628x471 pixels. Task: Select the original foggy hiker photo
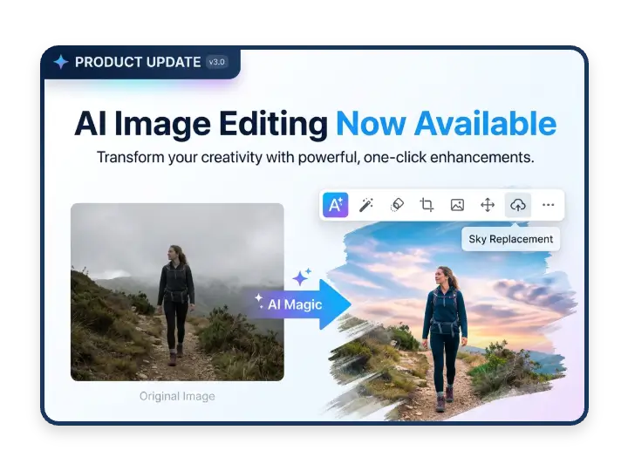177,291
